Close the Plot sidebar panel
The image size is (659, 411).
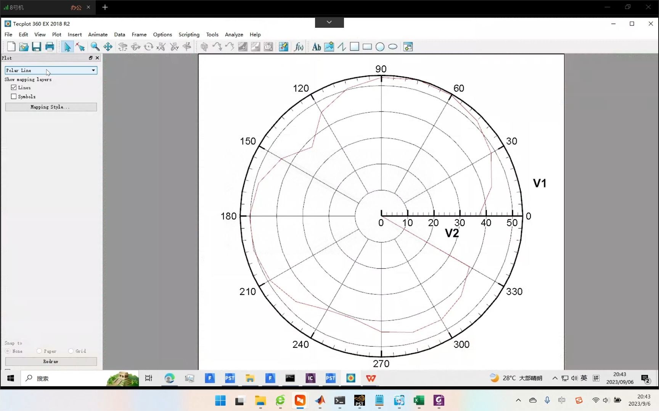[97, 58]
